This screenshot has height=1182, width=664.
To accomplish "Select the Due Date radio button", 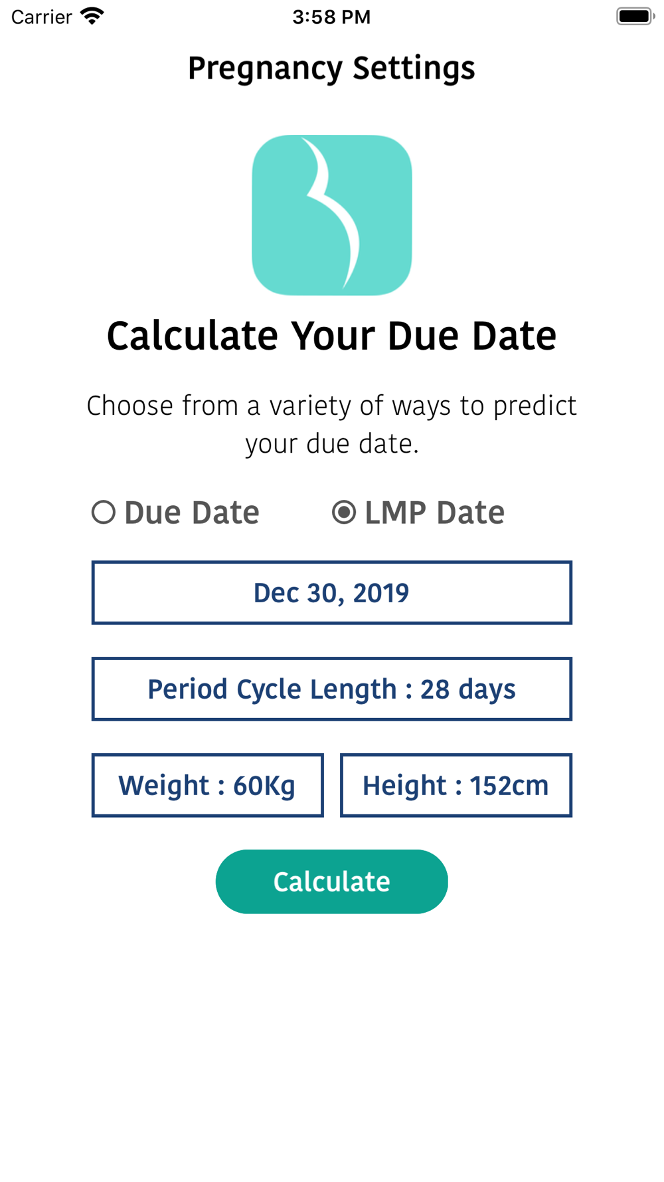I will coord(104,513).
